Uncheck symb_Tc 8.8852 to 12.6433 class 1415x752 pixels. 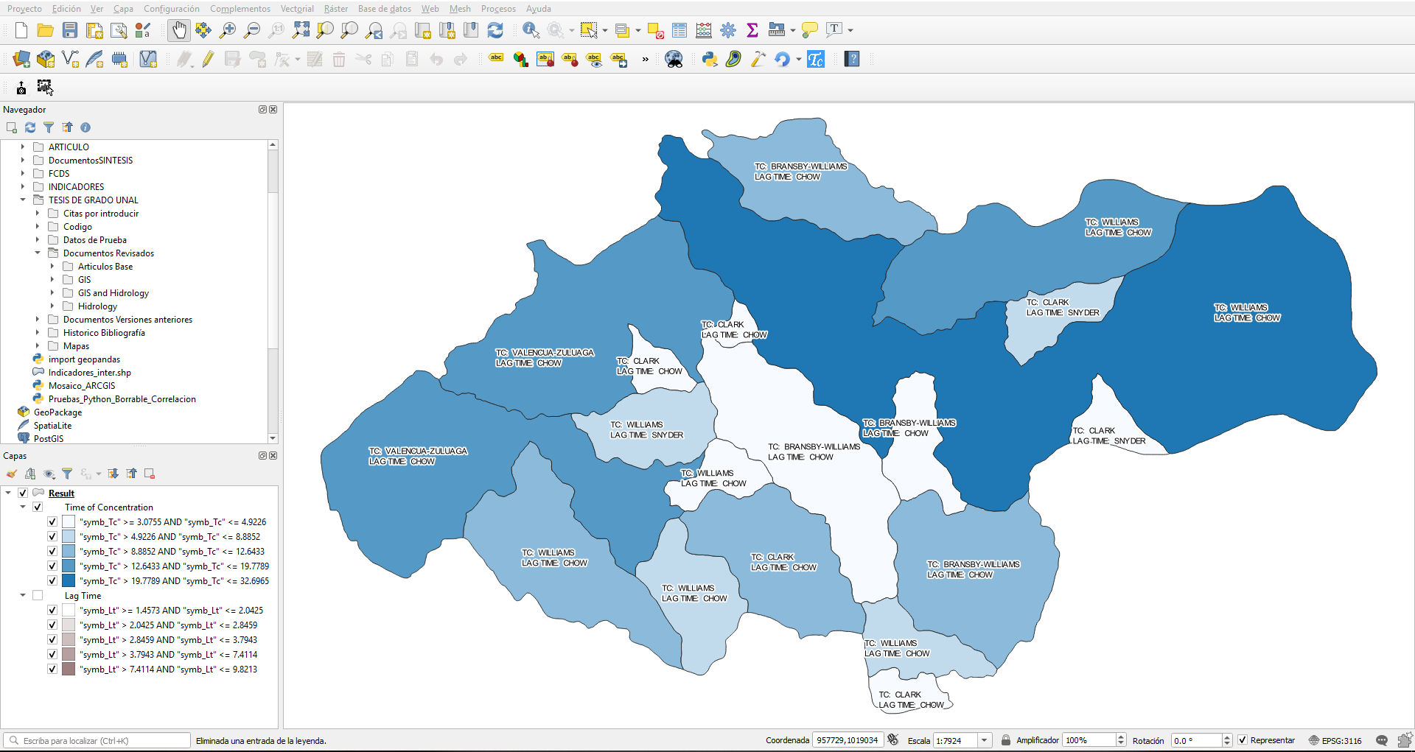52,551
